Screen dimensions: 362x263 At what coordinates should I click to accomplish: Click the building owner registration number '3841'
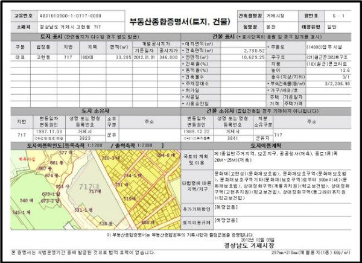pyautogui.click(x=233, y=138)
